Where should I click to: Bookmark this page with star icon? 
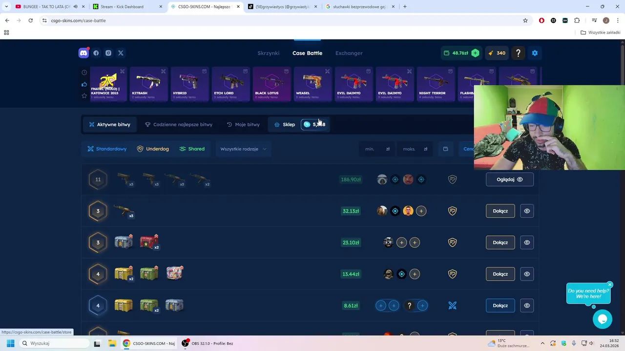(525, 20)
